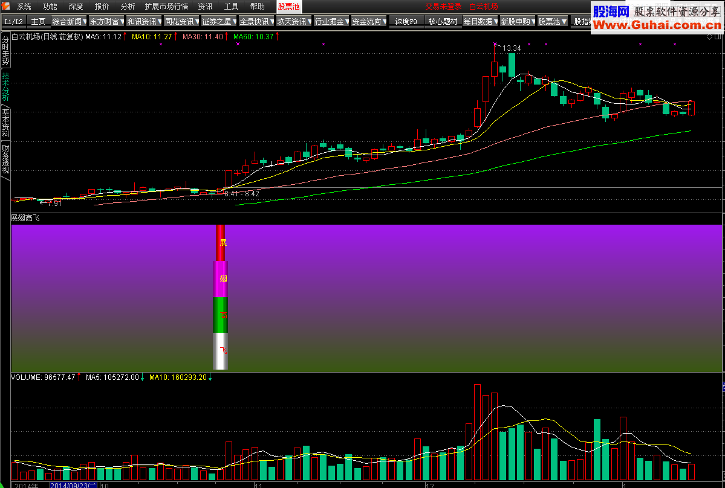This screenshot has width=725, height=488.
Task: Open the 报价 menu
Action: coord(102,7)
